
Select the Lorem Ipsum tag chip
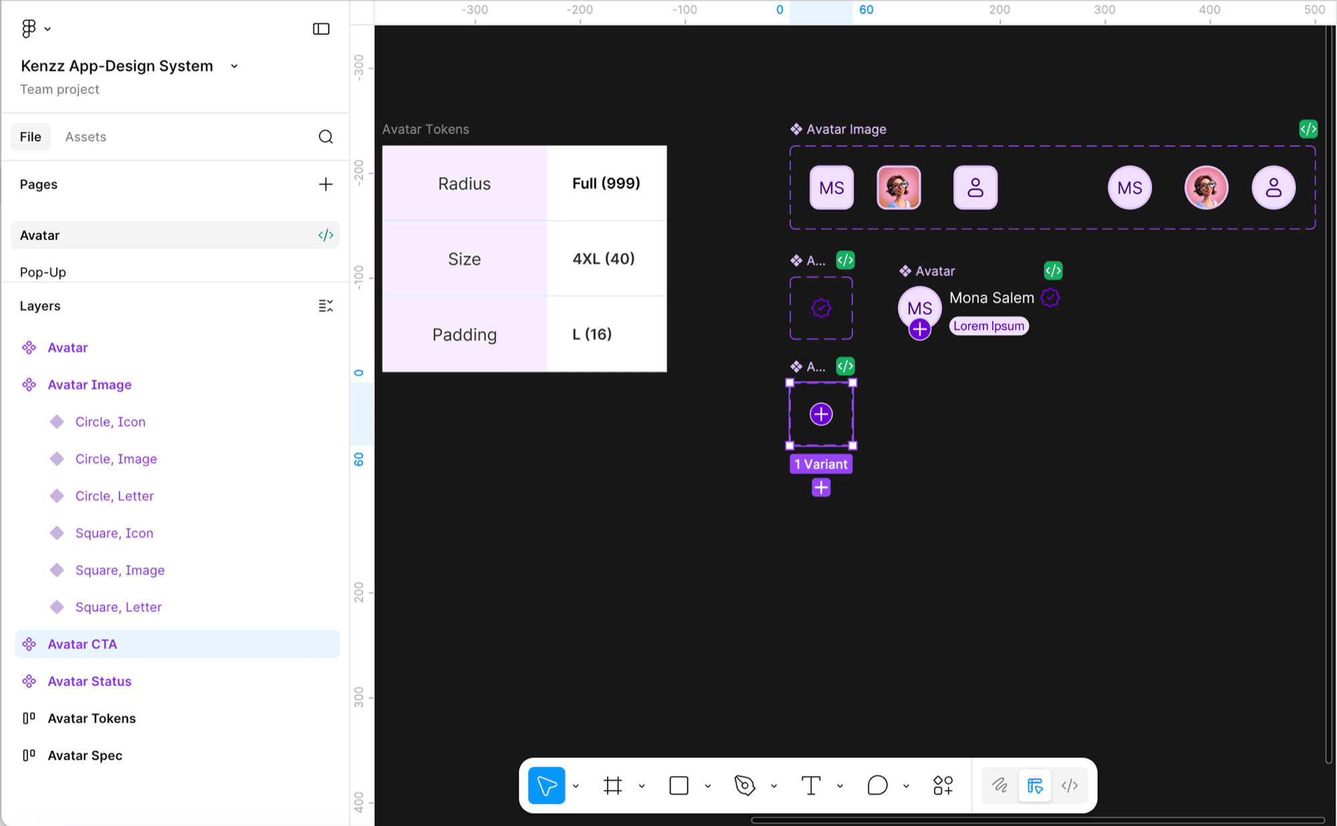coord(989,326)
